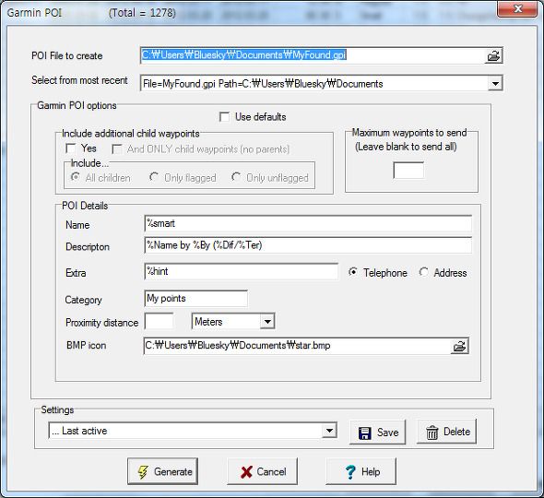544x498 pixels.
Task: Save the current settings
Action: (377, 433)
